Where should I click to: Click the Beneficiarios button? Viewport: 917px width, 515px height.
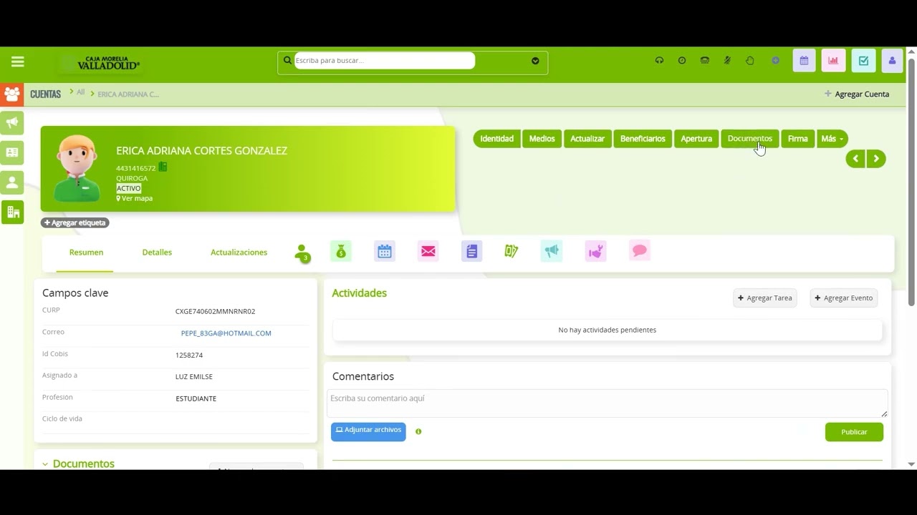(x=643, y=139)
